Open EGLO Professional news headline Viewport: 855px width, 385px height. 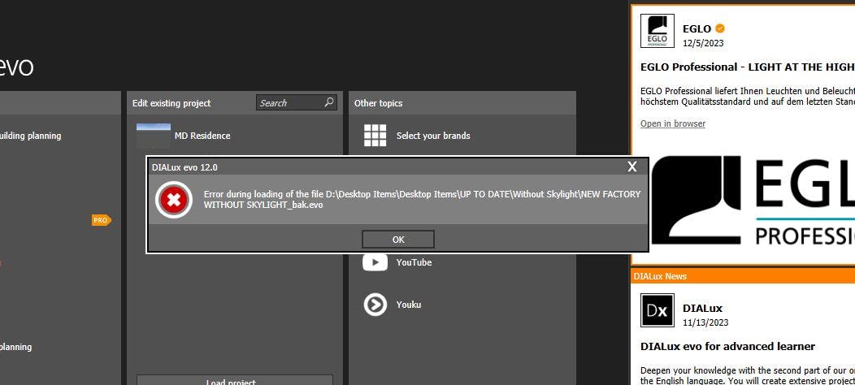748,67
